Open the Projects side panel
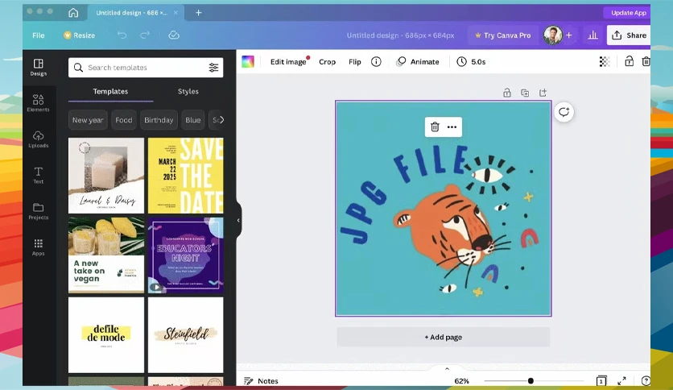Viewport: 673px width, 390px height. pyautogui.click(x=38, y=211)
